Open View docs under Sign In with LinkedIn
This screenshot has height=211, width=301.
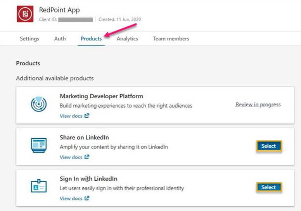(x=71, y=198)
